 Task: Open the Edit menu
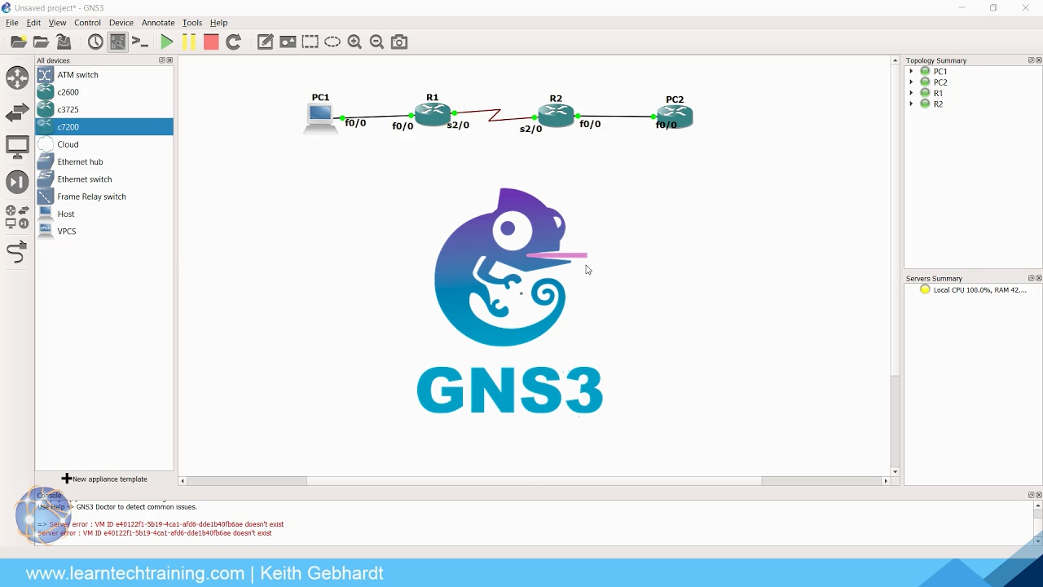point(33,23)
